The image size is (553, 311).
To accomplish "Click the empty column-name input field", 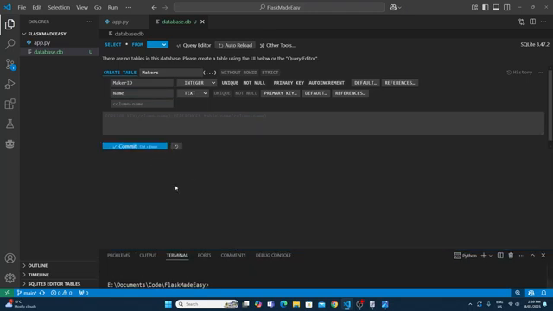I will pyautogui.click(x=142, y=104).
